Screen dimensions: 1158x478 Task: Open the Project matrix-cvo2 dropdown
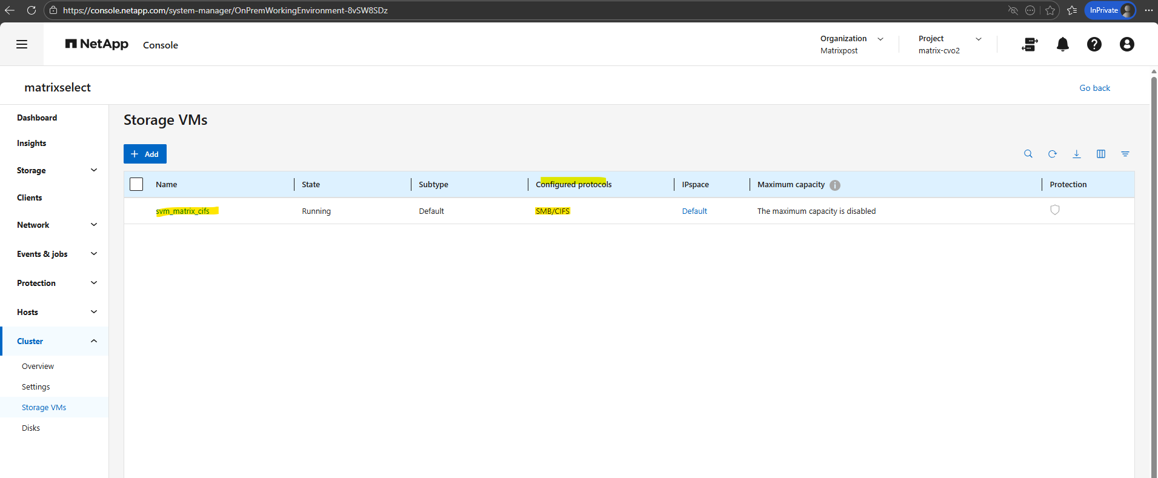[978, 39]
